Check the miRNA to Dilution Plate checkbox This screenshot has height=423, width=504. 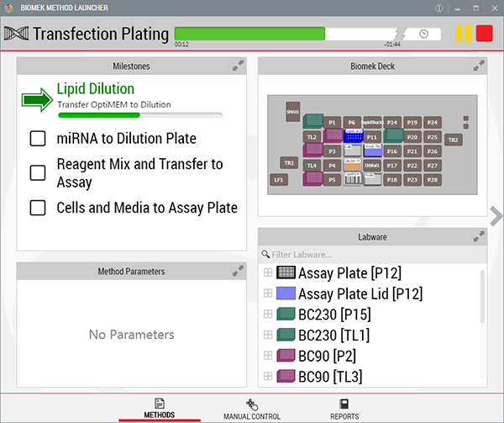[38, 139]
